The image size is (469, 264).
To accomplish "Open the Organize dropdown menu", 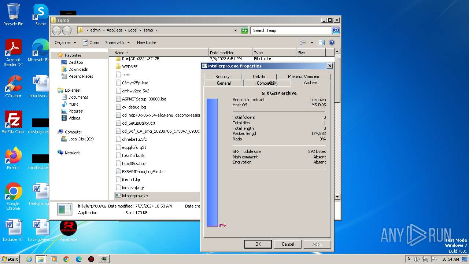I will pos(65,43).
